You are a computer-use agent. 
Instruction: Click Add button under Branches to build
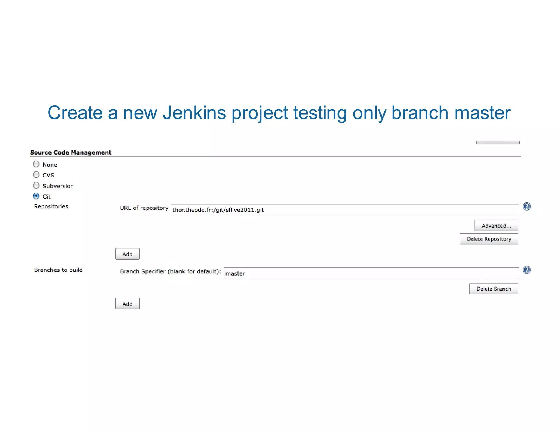coord(127,304)
